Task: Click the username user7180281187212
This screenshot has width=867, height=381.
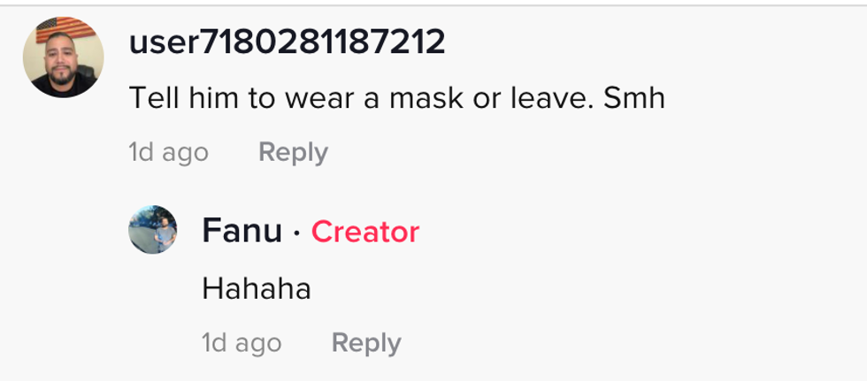Action: 287,42
